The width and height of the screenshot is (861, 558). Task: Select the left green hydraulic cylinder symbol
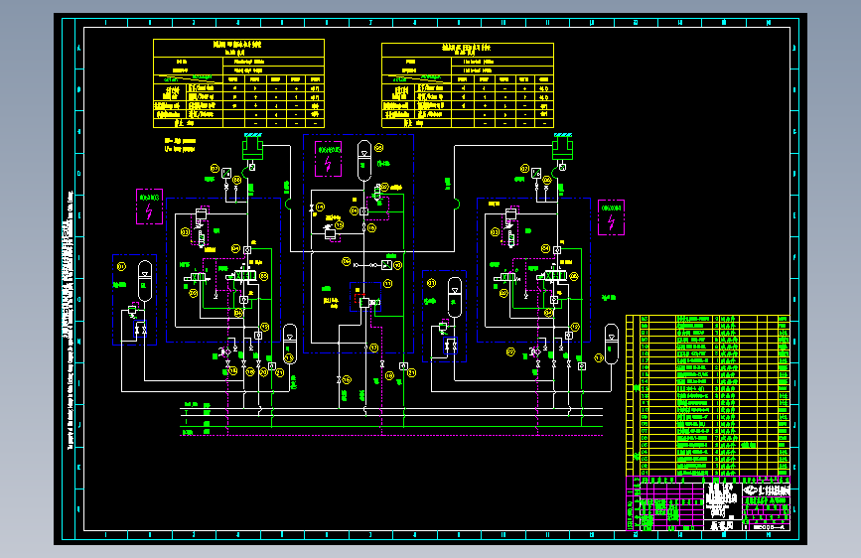(252, 147)
